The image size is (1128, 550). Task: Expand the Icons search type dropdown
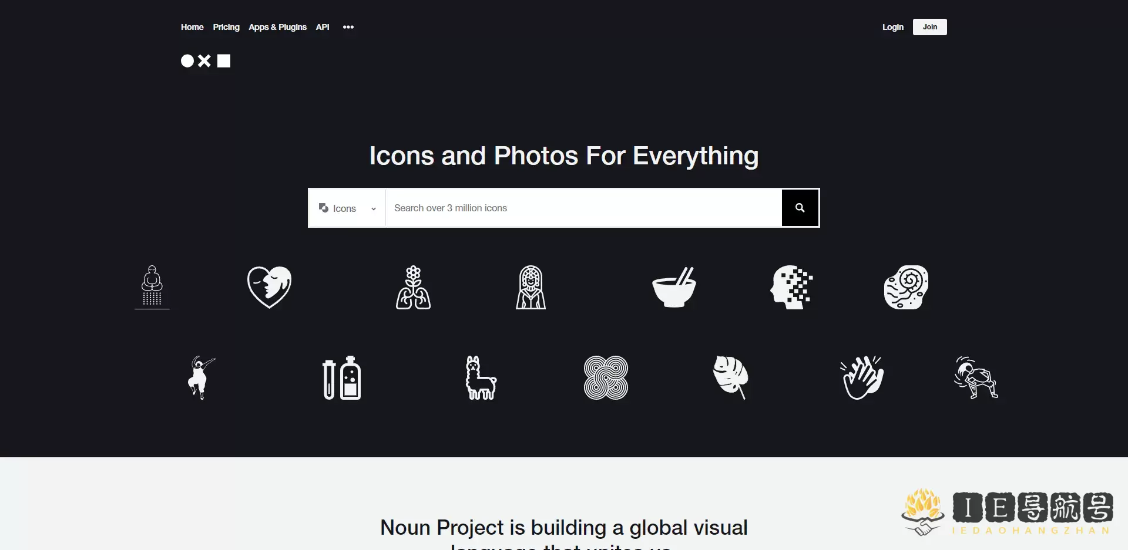click(348, 208)
